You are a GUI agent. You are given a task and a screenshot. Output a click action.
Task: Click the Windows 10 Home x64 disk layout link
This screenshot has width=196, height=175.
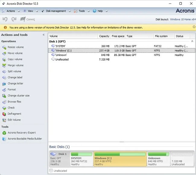tap(183, 19)
